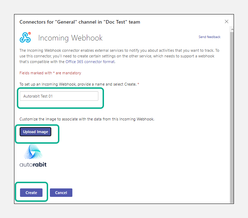Click the 'Incoming Webhook' heading text
This screenshot has width=248, height=218.
(70, 38)
